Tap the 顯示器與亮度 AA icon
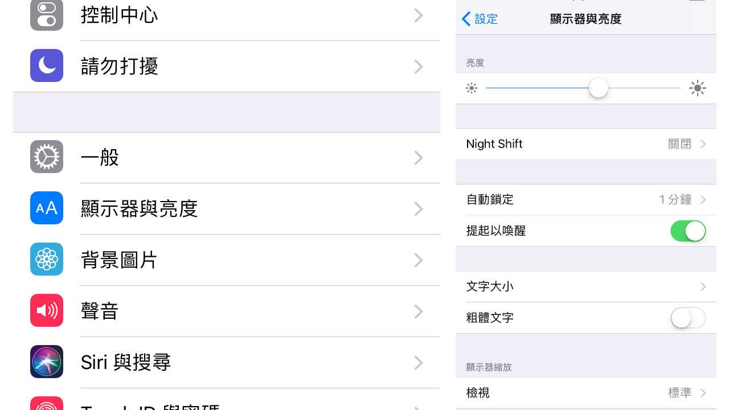Image resolution: width=729 pixels, height=410 pixels. (47, 208)
